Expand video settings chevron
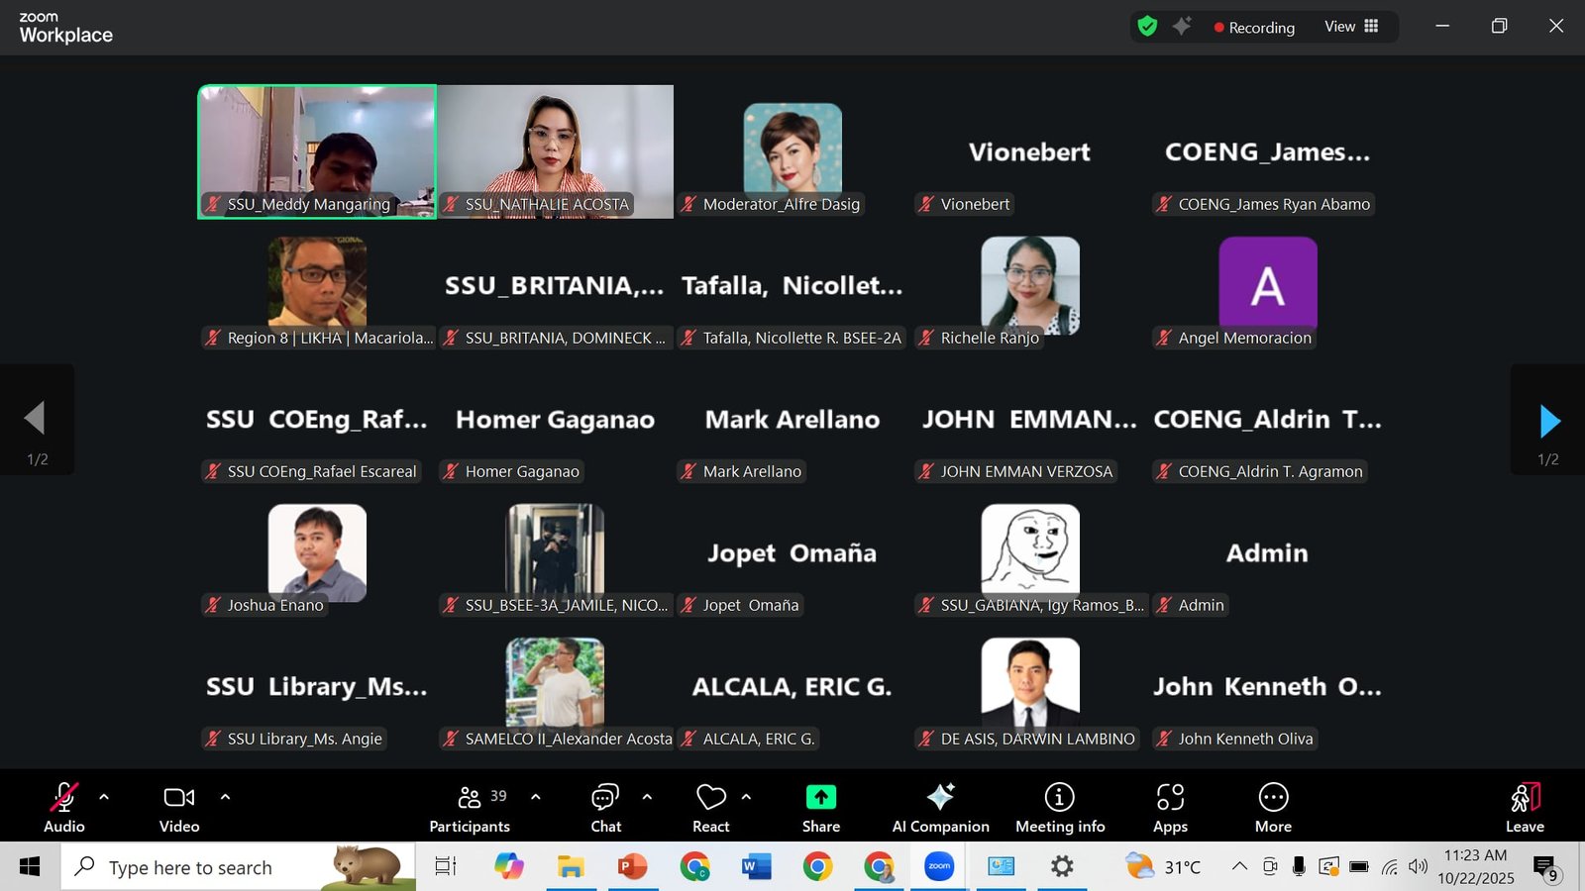1585x891 pixels. tap(225, 797)
